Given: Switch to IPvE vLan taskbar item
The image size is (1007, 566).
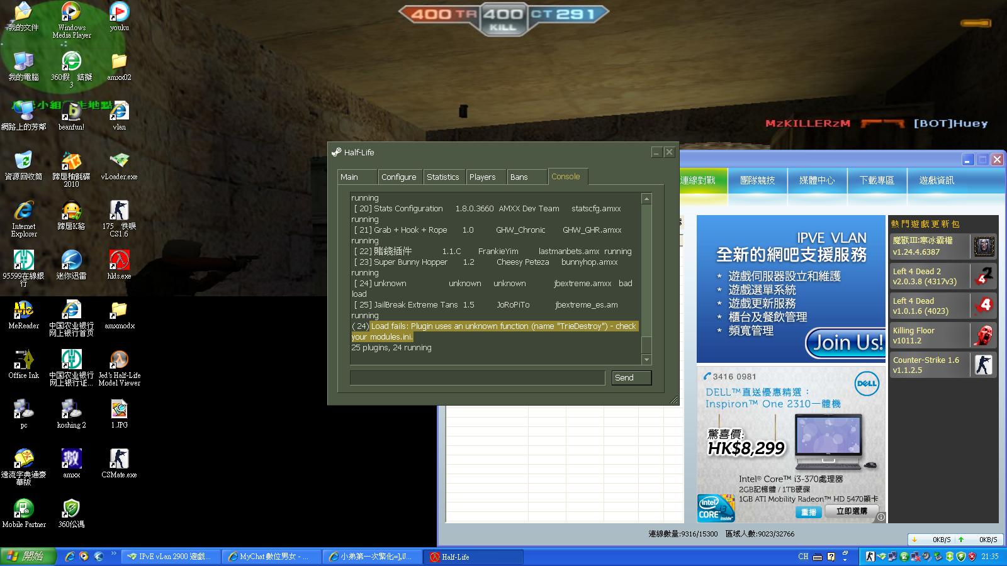Looking at the screenshot, I should point(171,557).
